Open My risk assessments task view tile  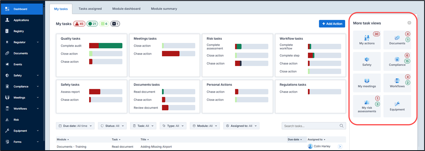coord(367,106)
